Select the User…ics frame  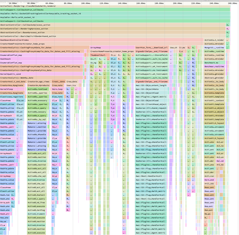72,86
